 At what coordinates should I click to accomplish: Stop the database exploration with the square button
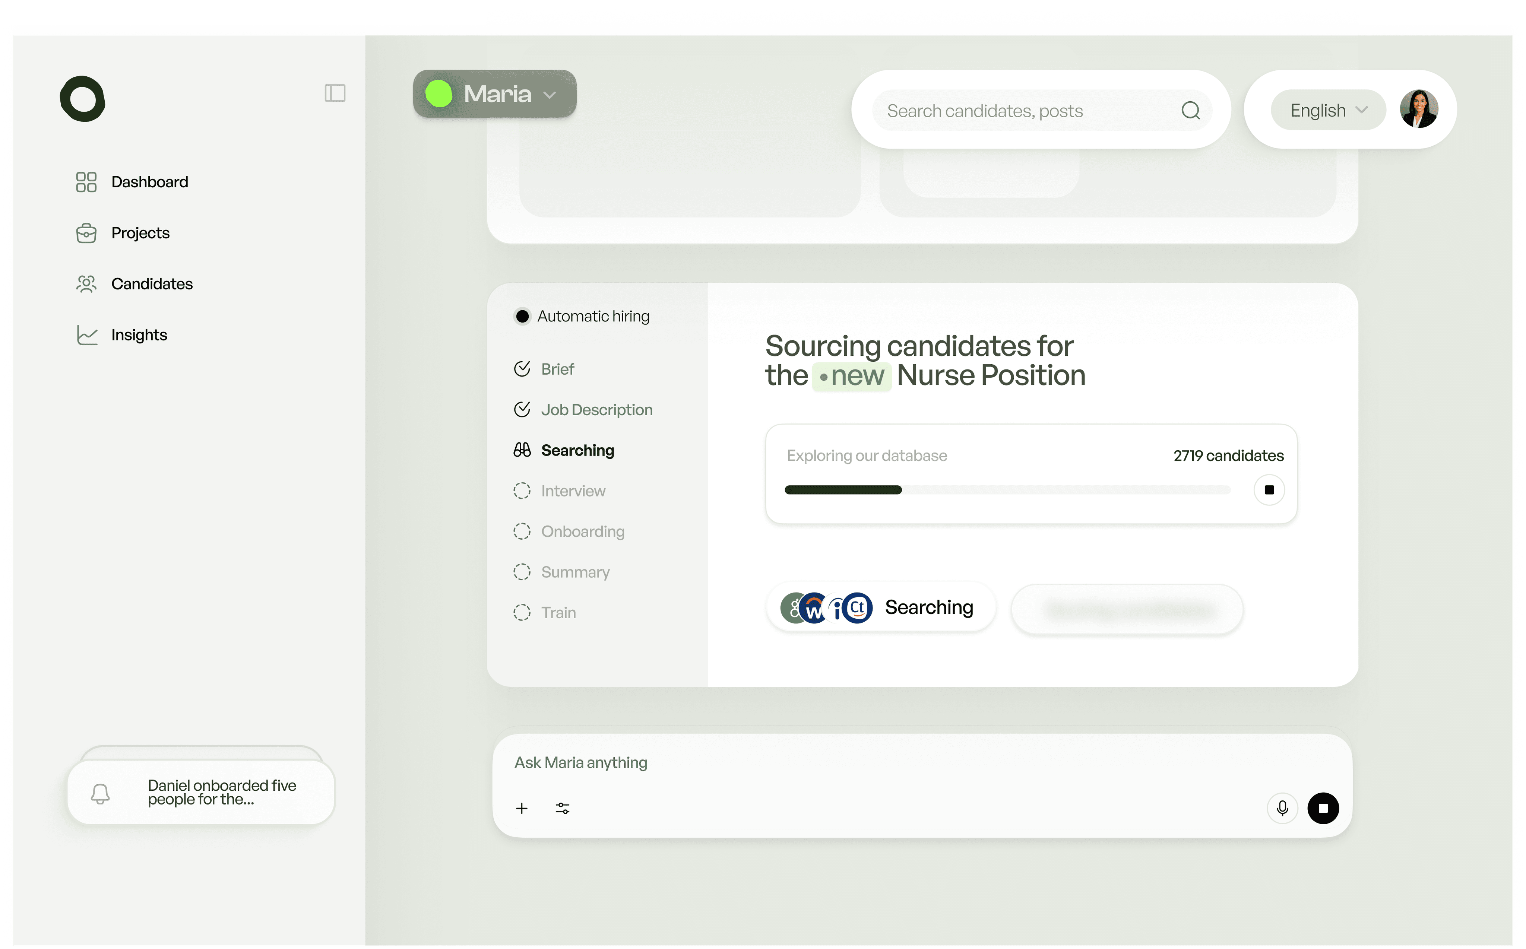coord(1269,490)
